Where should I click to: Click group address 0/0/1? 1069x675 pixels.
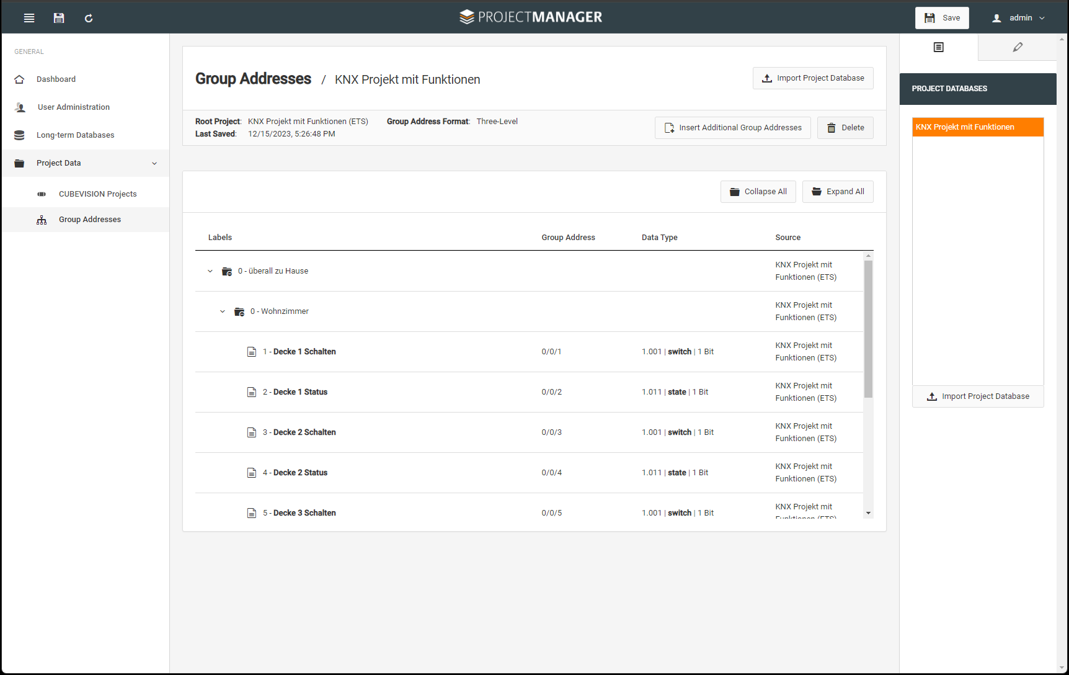click(x=551, y=352)
